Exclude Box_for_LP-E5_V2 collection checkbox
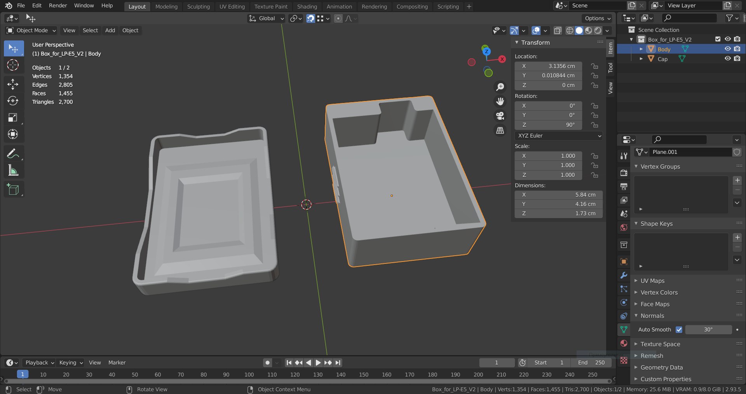Image resolution: width=746 pixels, height=394 pixels. click(x=718, y=39)
